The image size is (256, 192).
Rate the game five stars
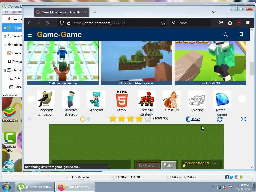(x=148, y=118)
